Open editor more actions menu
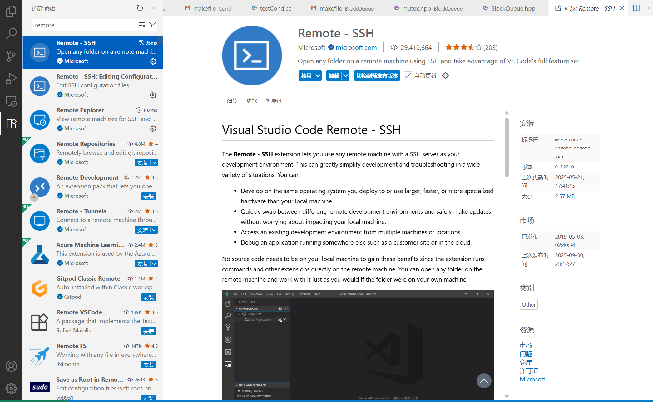The image size is (653, 402). coord(648,8)
